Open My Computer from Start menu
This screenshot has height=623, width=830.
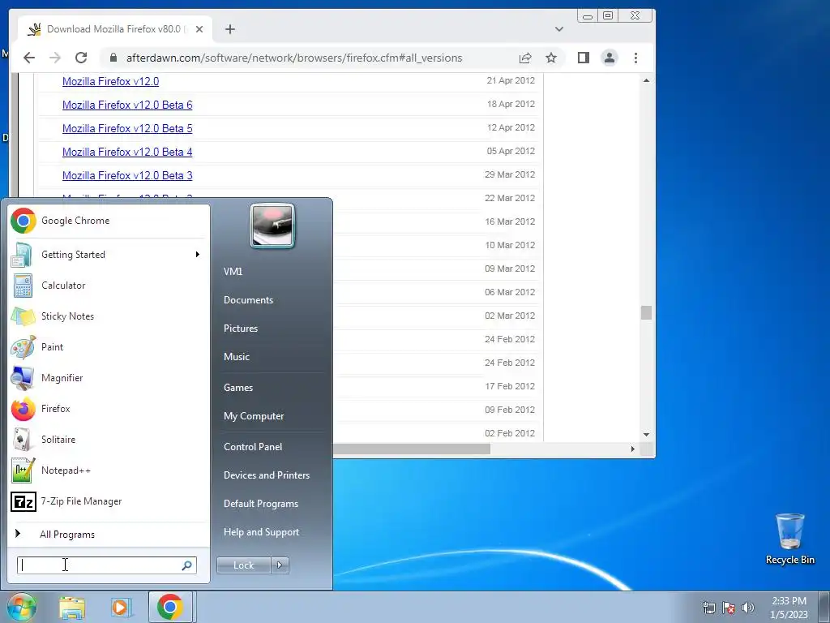[254, 416]
